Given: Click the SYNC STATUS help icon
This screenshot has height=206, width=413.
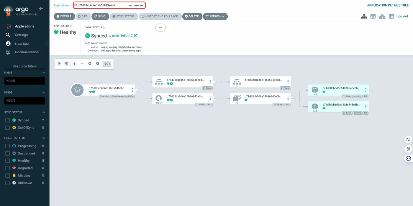Looking at the screenshot, I should 104,27.
